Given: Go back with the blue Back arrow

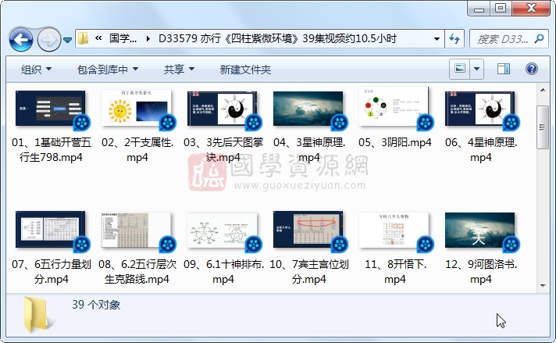Looking at the screenshot, I should coord(21,39).
